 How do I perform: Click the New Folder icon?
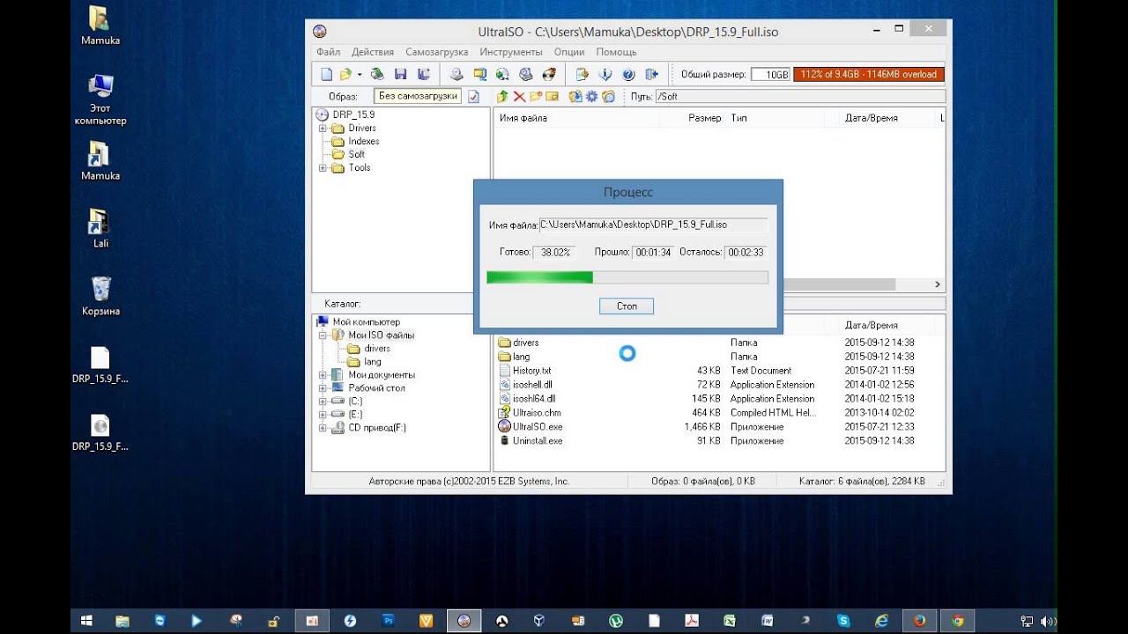tap(536, 96)
